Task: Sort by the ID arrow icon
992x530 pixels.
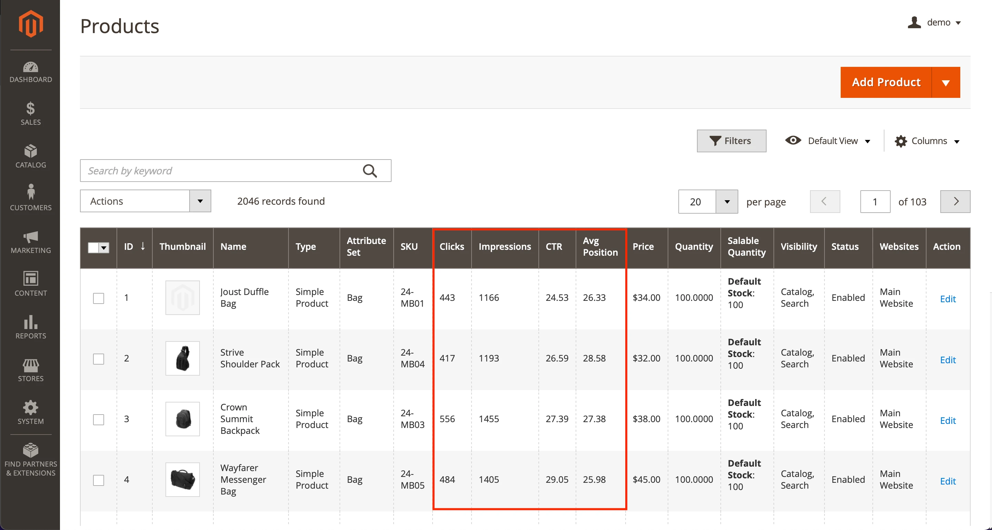Action: [x=143, y=246]
